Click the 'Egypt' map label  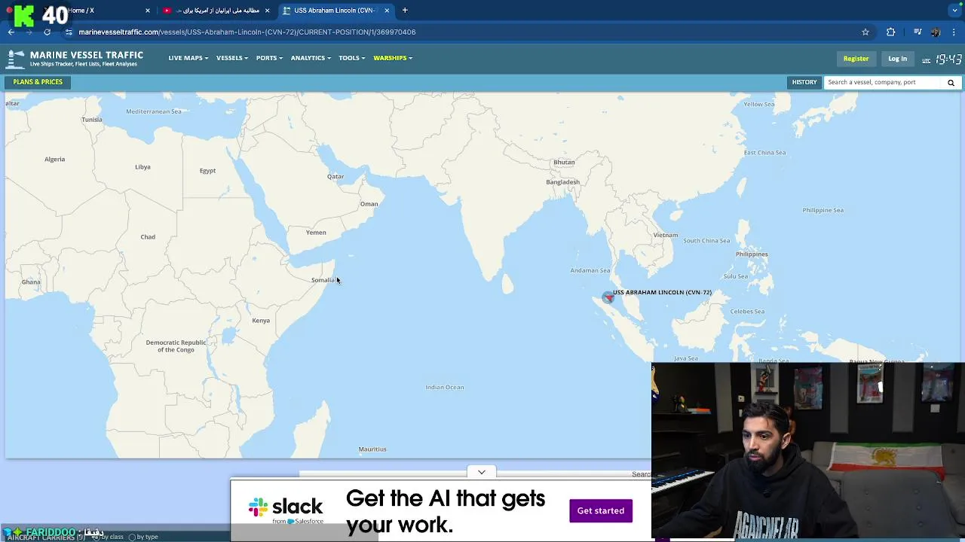click(x=207, y=171)
